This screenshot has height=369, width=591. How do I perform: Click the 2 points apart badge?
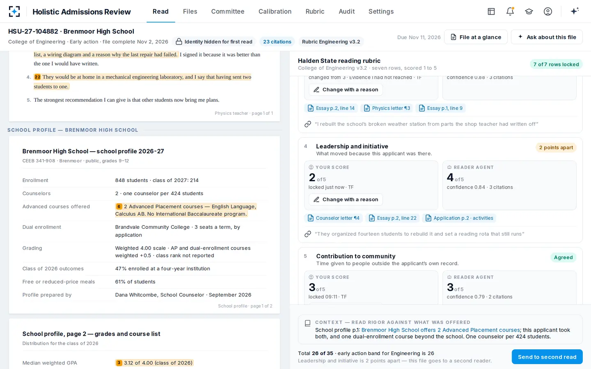pyautogui.click(x=556, y=148)
